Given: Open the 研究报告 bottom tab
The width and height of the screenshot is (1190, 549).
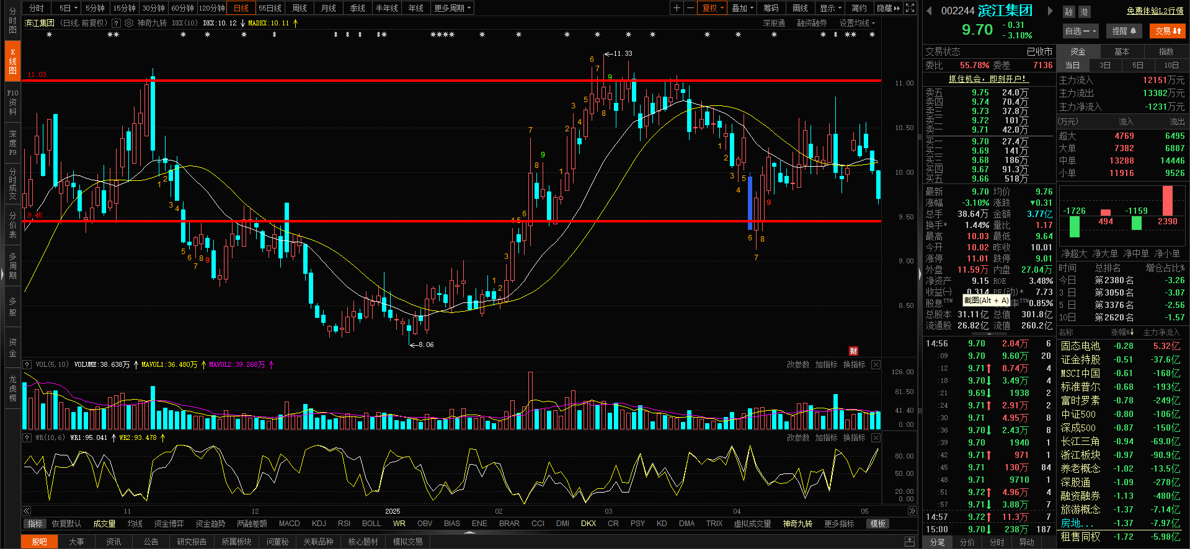Looking at the screenshot, I should [192, 542].
